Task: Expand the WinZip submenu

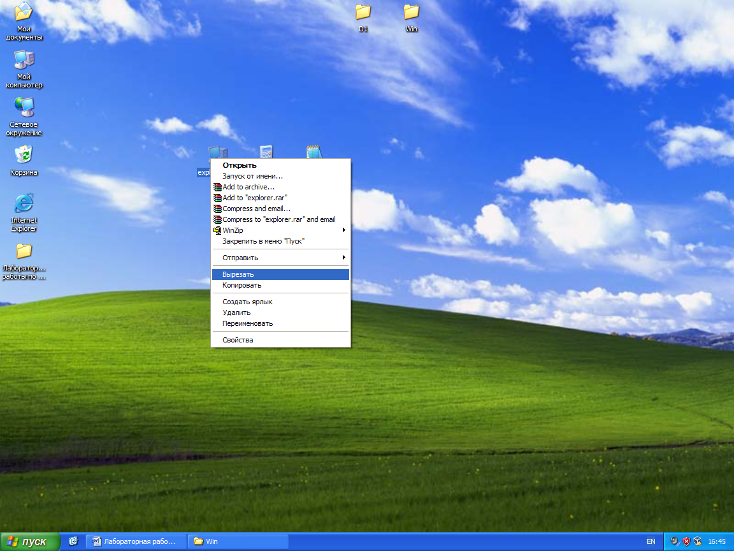Action: pos(280,230)
